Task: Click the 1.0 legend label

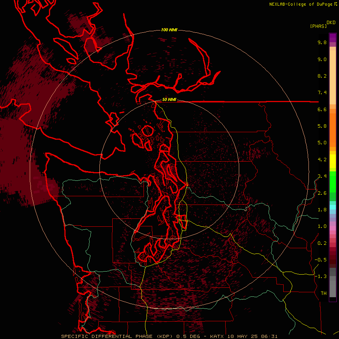Action: [322, 226]
